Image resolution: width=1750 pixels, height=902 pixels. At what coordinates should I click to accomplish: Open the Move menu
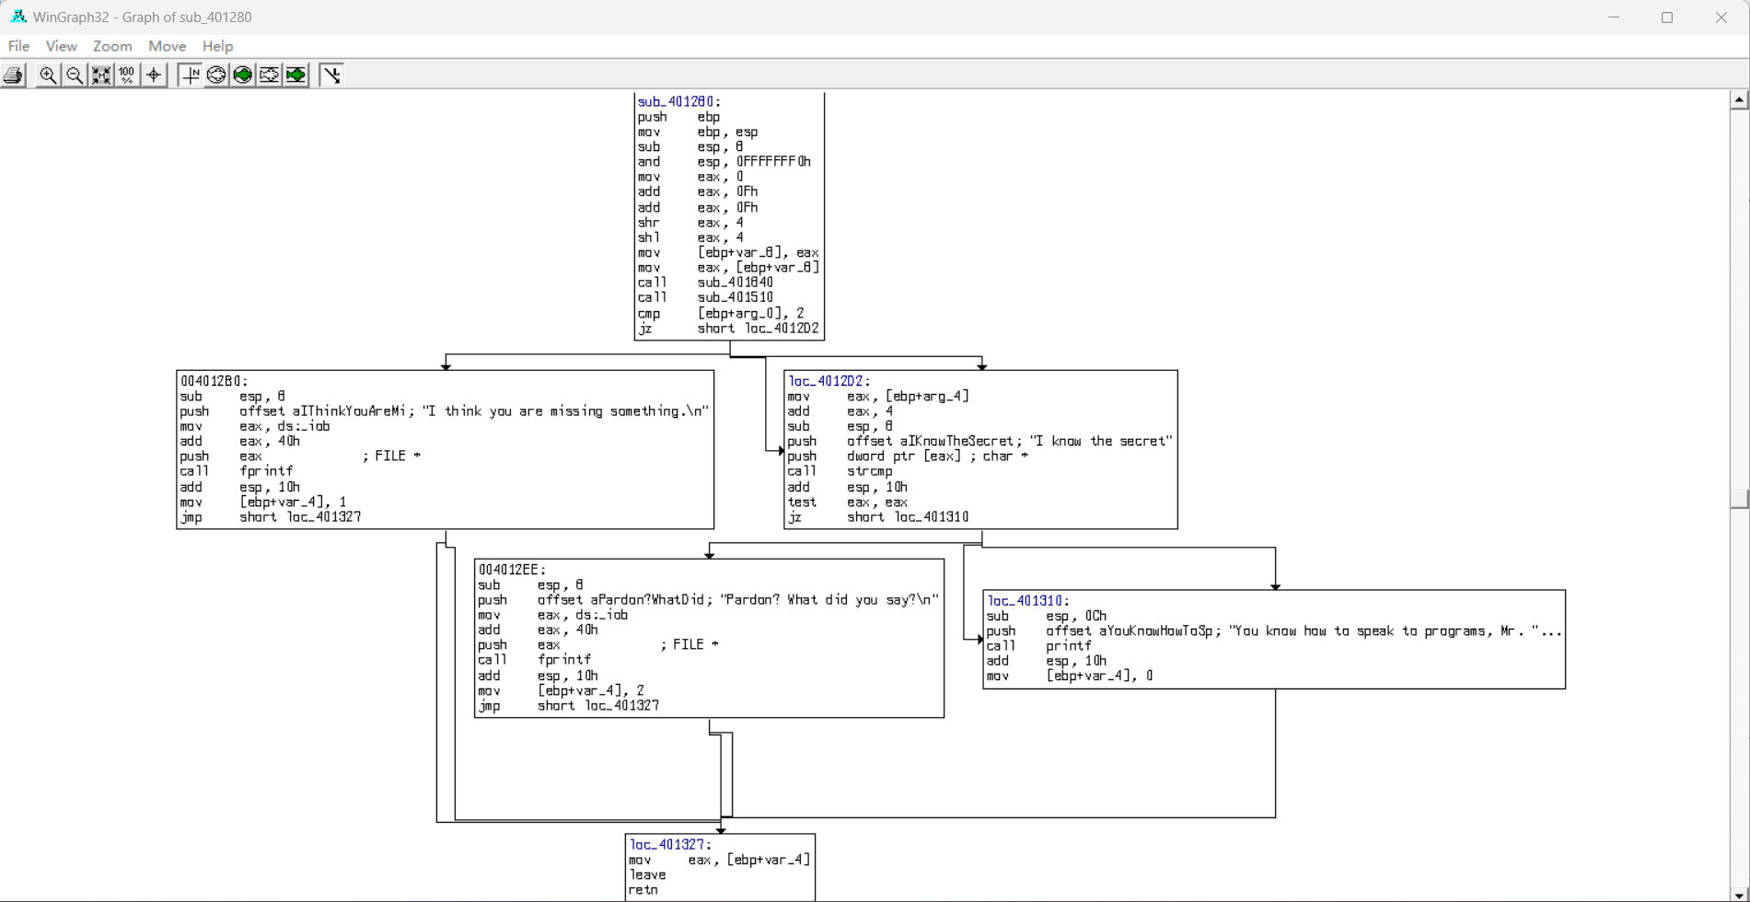coord(167,46)
